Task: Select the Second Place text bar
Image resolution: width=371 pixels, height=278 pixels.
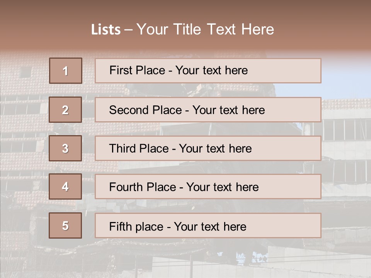Action: point(208,110)
